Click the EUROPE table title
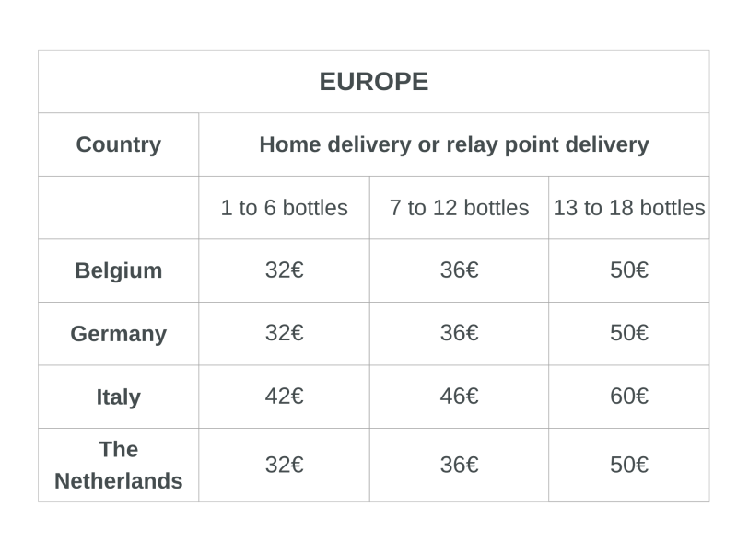Viewport: 737px width, 552px height. click(x=374, y=82)
